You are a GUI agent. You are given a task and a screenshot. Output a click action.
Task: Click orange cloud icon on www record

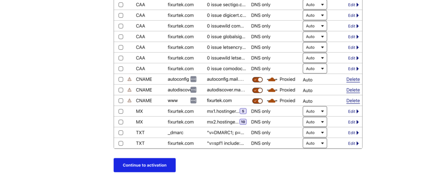(272, 101)
